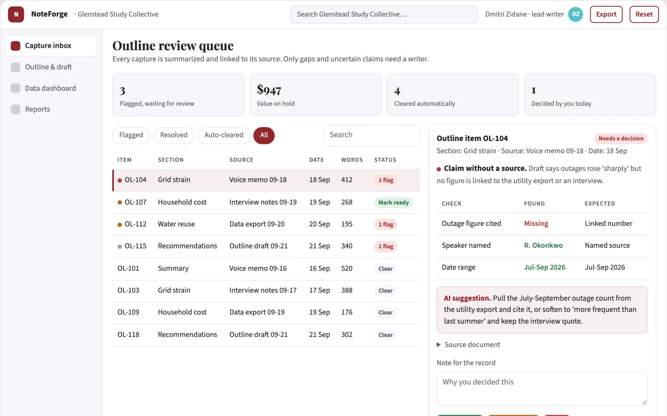
Task: Select the Flagged filter tab
Action: pyautogui.click(x=131, y=135)
